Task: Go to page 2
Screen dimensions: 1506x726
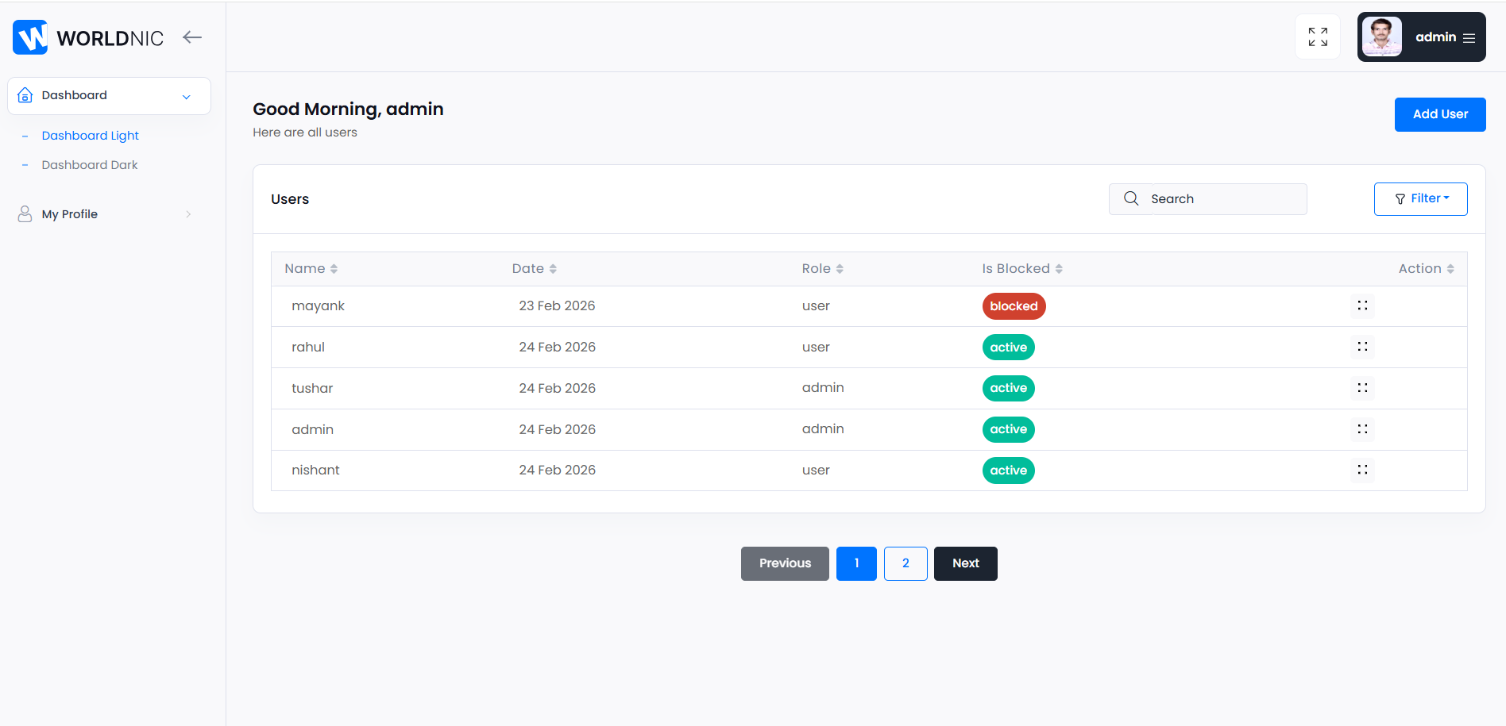Action: [x=906, y=563]
